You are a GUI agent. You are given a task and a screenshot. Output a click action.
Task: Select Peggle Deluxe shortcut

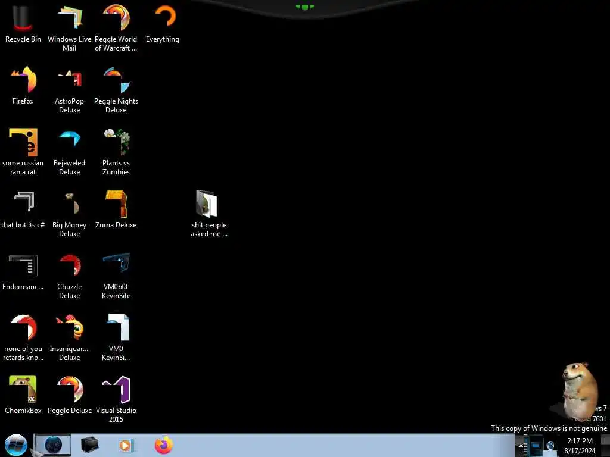click(70, 395)
